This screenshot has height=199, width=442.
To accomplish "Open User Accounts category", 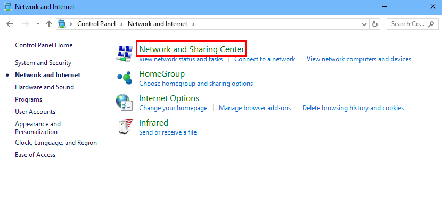I will tap(35, 112).
